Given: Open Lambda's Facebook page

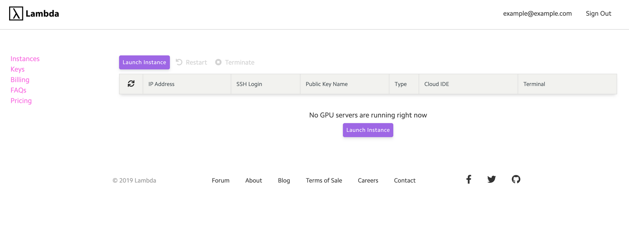Looking at the screenshot, I should tap(469, 179).
